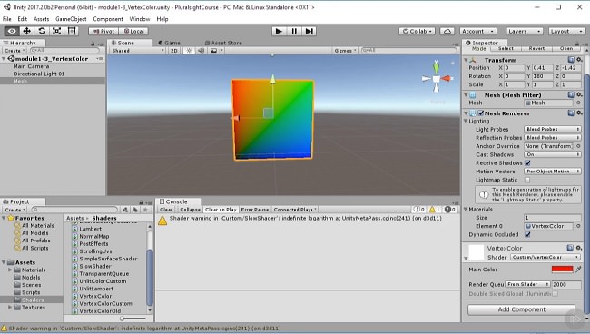This screenshot has height=334, width=590.
Task: Open the GameObject menu
Action: click(x=71, y=19)
